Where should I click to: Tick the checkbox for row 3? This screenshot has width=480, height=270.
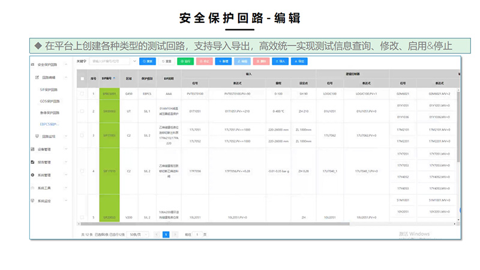(82, 136)
